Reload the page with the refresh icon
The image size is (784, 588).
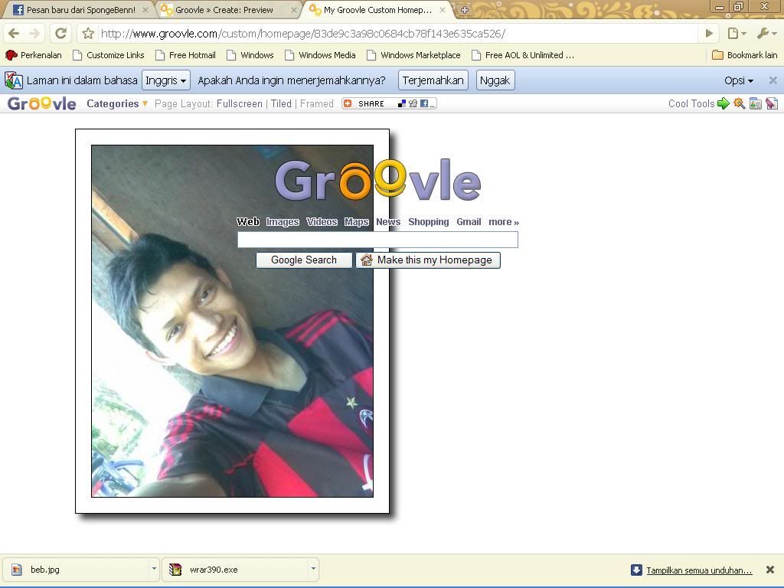61,34
